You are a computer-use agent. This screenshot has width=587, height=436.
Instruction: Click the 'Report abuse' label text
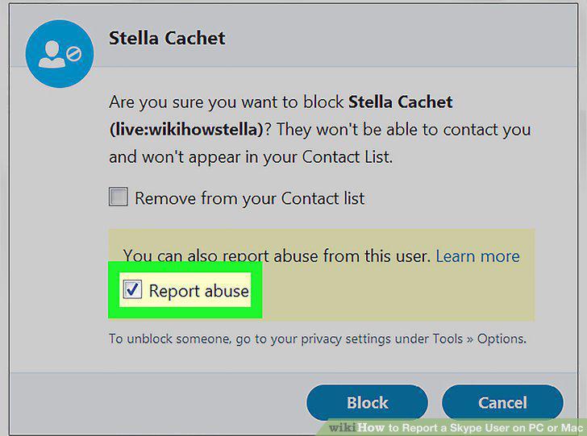pos(199,291)
